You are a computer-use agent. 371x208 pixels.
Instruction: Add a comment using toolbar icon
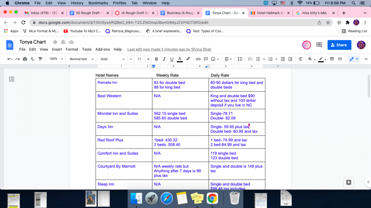point(206,59)
